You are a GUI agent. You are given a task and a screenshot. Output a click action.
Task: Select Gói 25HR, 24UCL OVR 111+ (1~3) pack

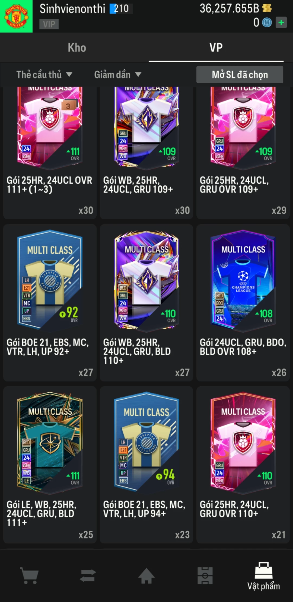tap(50, 153)
